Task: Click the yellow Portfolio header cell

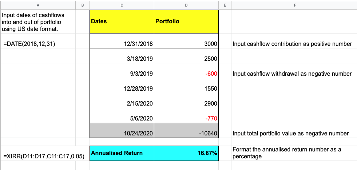Action: 186,21
